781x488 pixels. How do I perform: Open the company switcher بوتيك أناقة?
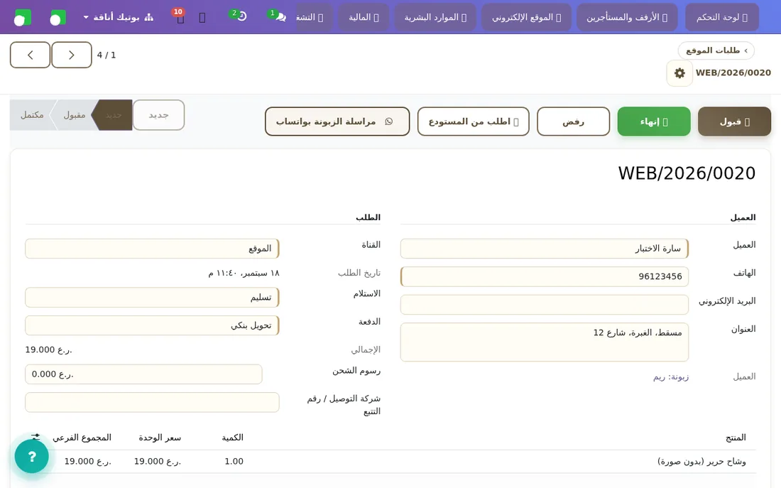[118, 17]
